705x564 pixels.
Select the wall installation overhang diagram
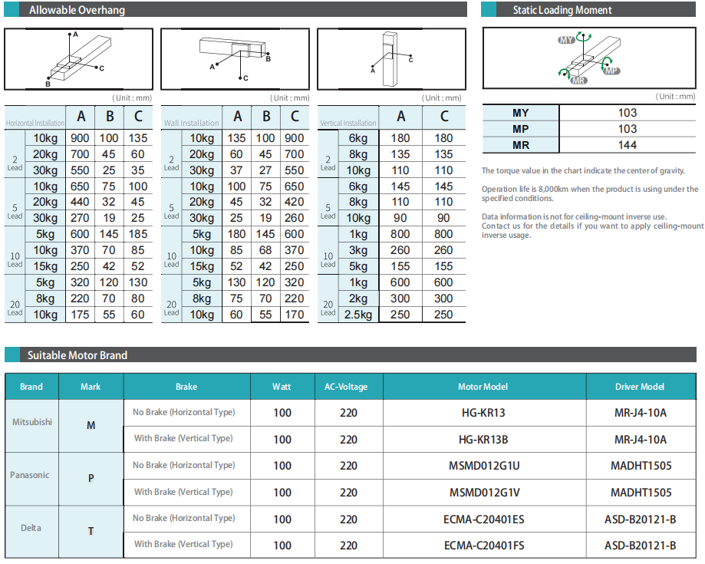click(x=236, y=59)
